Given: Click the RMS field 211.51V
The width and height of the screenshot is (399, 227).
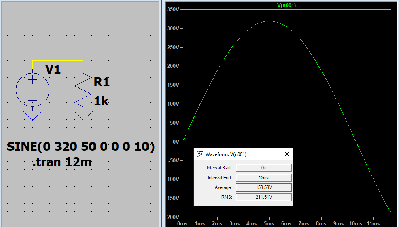Looking at the screenshot, I should [263, 197].
